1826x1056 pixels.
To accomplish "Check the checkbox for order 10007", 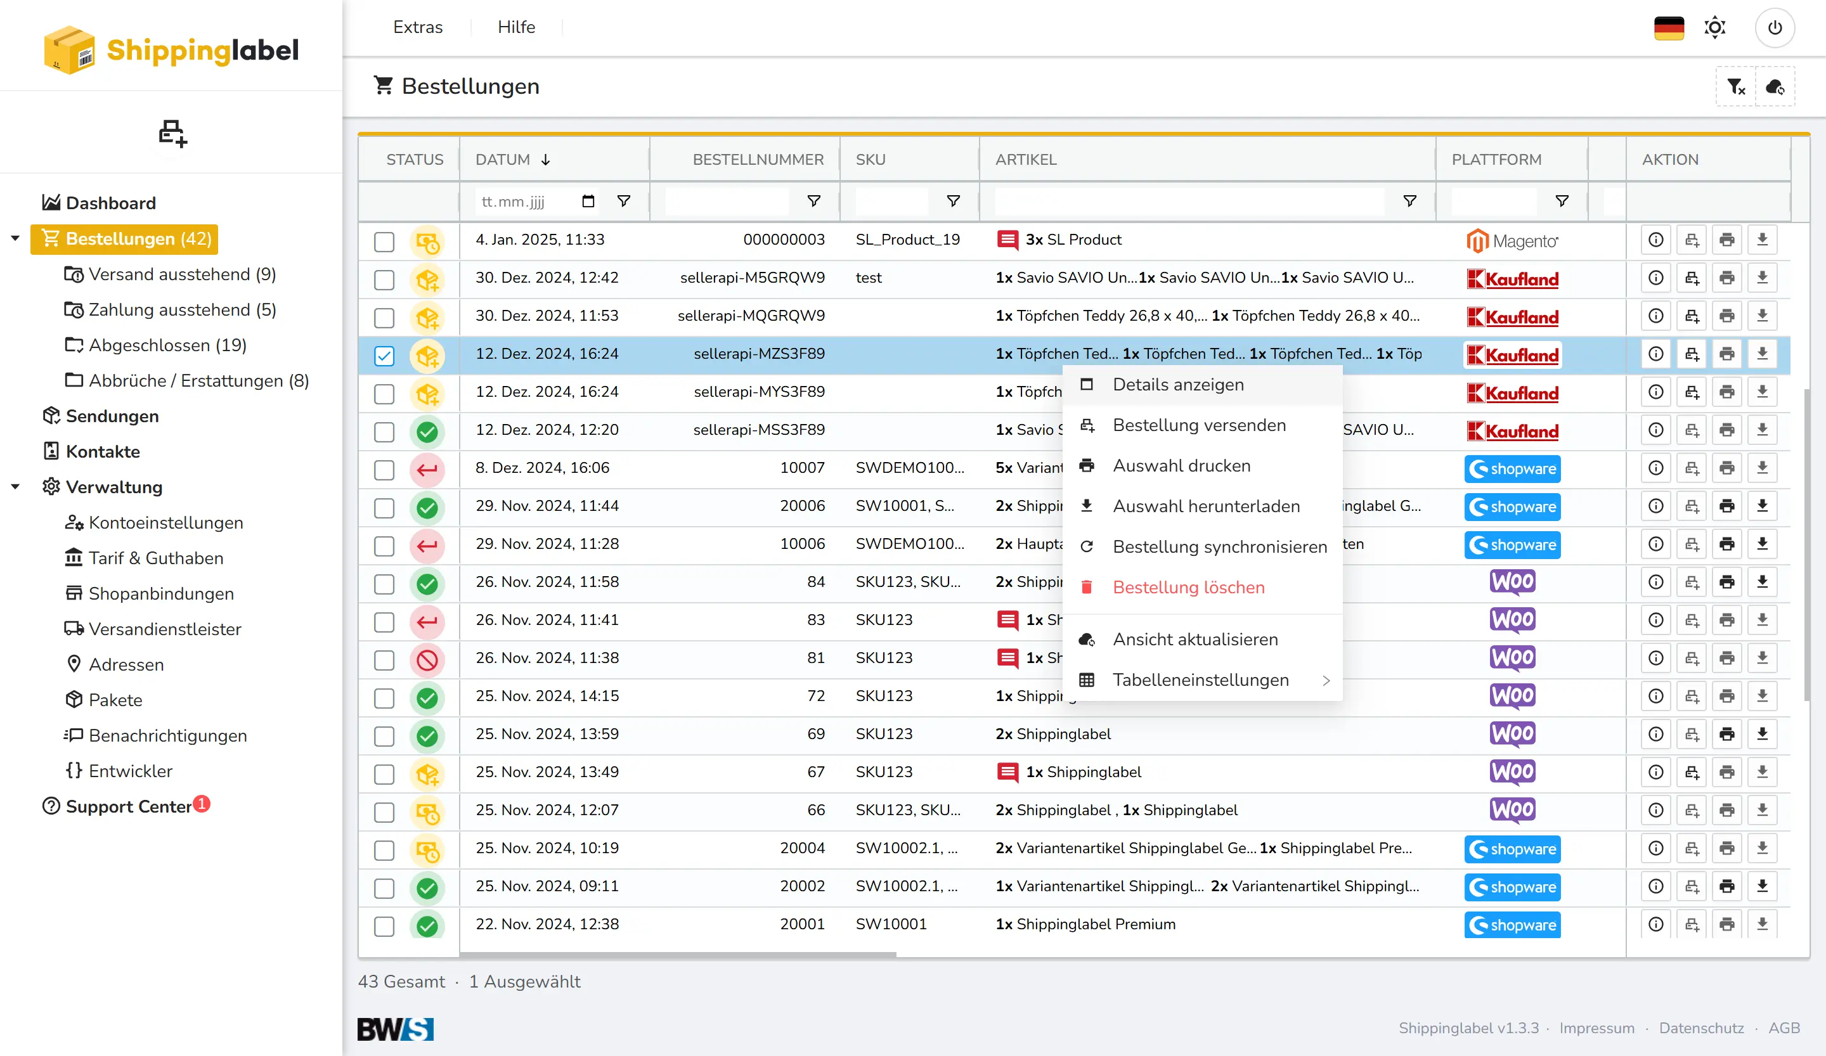I will tap(384, 469).
